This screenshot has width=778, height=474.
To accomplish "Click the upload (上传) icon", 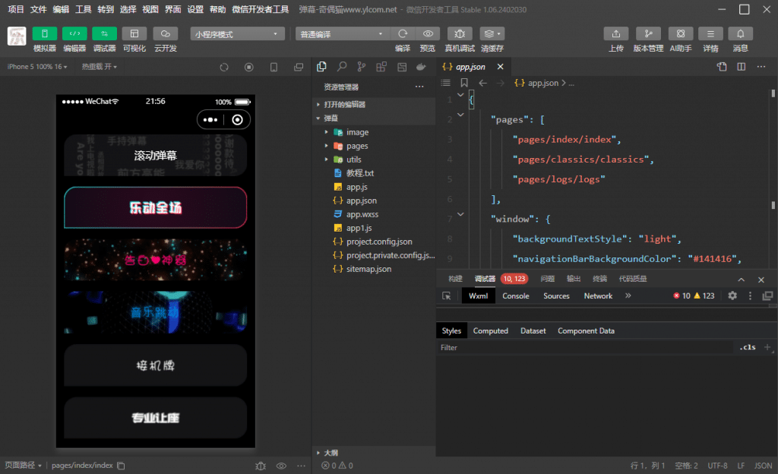I will (615, 33).
